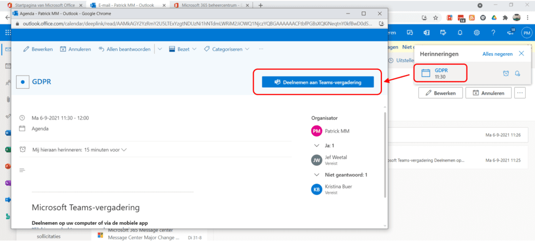This screenshot has width=535, height=242.
Task: Click Bewerken in the popup toolbar
Action: tap(38, 49)
